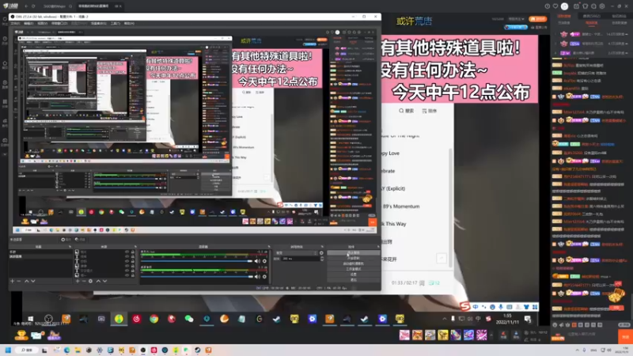Open 设置 from OBS controls panel
The width and height of the screenshot is (633, 356).
point(353,274)
